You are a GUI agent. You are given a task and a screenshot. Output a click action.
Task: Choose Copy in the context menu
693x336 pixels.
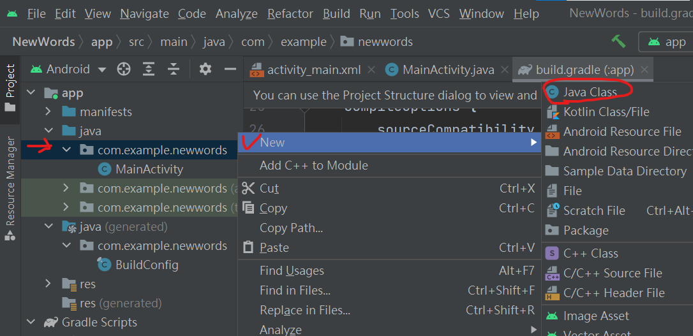pyautogui.click(x=390, y=208)
